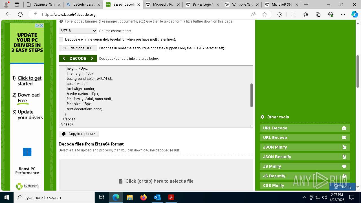The height and width of the screenshot is (203, 361).
Task: Click the DECODE button
Action: tap(78, 58)
